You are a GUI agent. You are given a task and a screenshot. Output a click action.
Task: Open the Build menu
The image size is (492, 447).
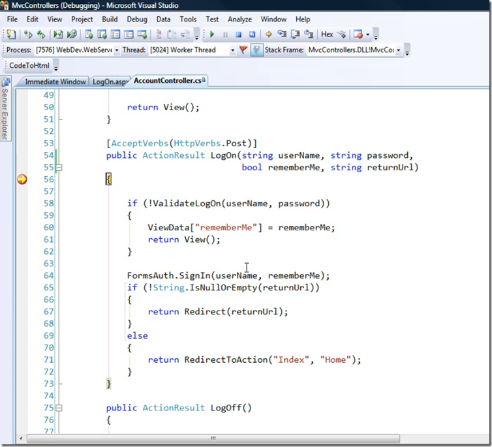coord(110,19)
